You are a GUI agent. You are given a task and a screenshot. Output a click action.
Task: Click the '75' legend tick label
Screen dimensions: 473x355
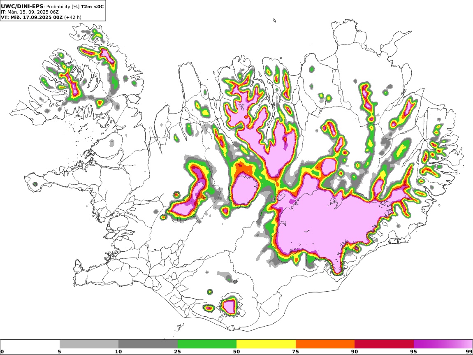[x=296, y=351]
